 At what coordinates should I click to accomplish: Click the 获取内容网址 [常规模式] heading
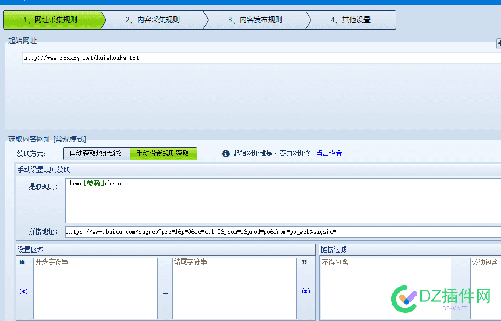(47, 139)
